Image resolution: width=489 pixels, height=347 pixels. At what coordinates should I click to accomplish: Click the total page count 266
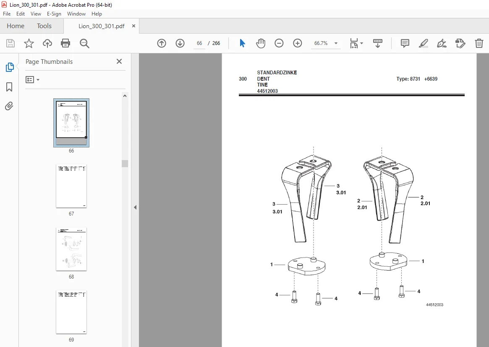tap(216, 43)
